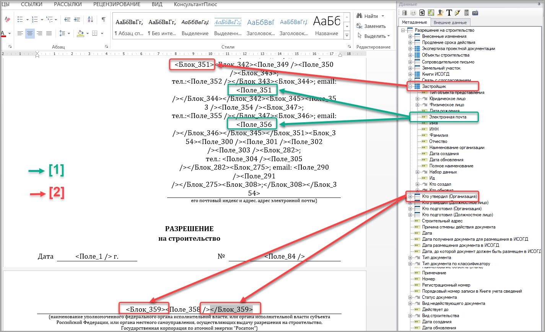Open font color dropdown arrow

pos(10,34)
